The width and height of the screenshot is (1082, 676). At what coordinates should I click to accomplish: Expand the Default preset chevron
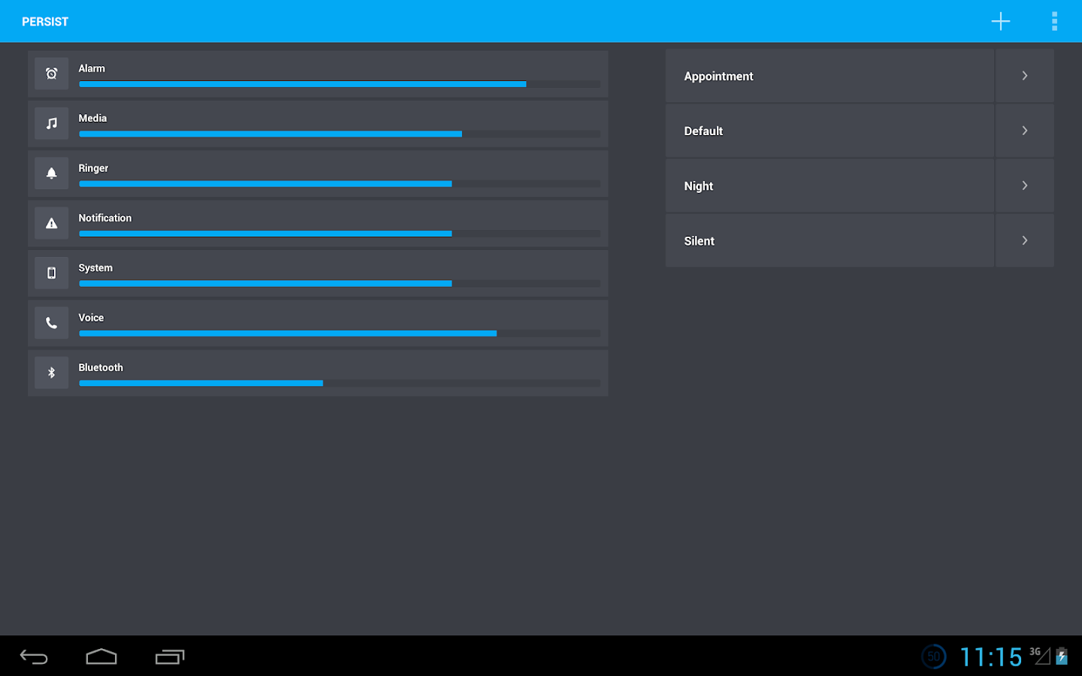(1025, 131)
